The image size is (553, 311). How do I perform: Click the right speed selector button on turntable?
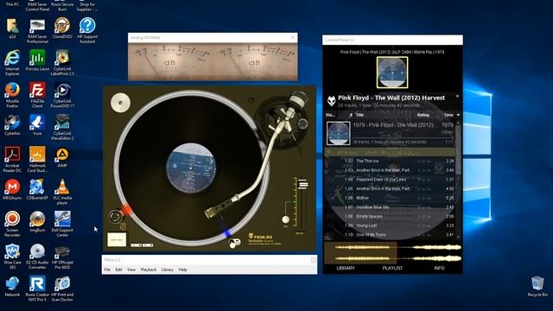[148, 245]
